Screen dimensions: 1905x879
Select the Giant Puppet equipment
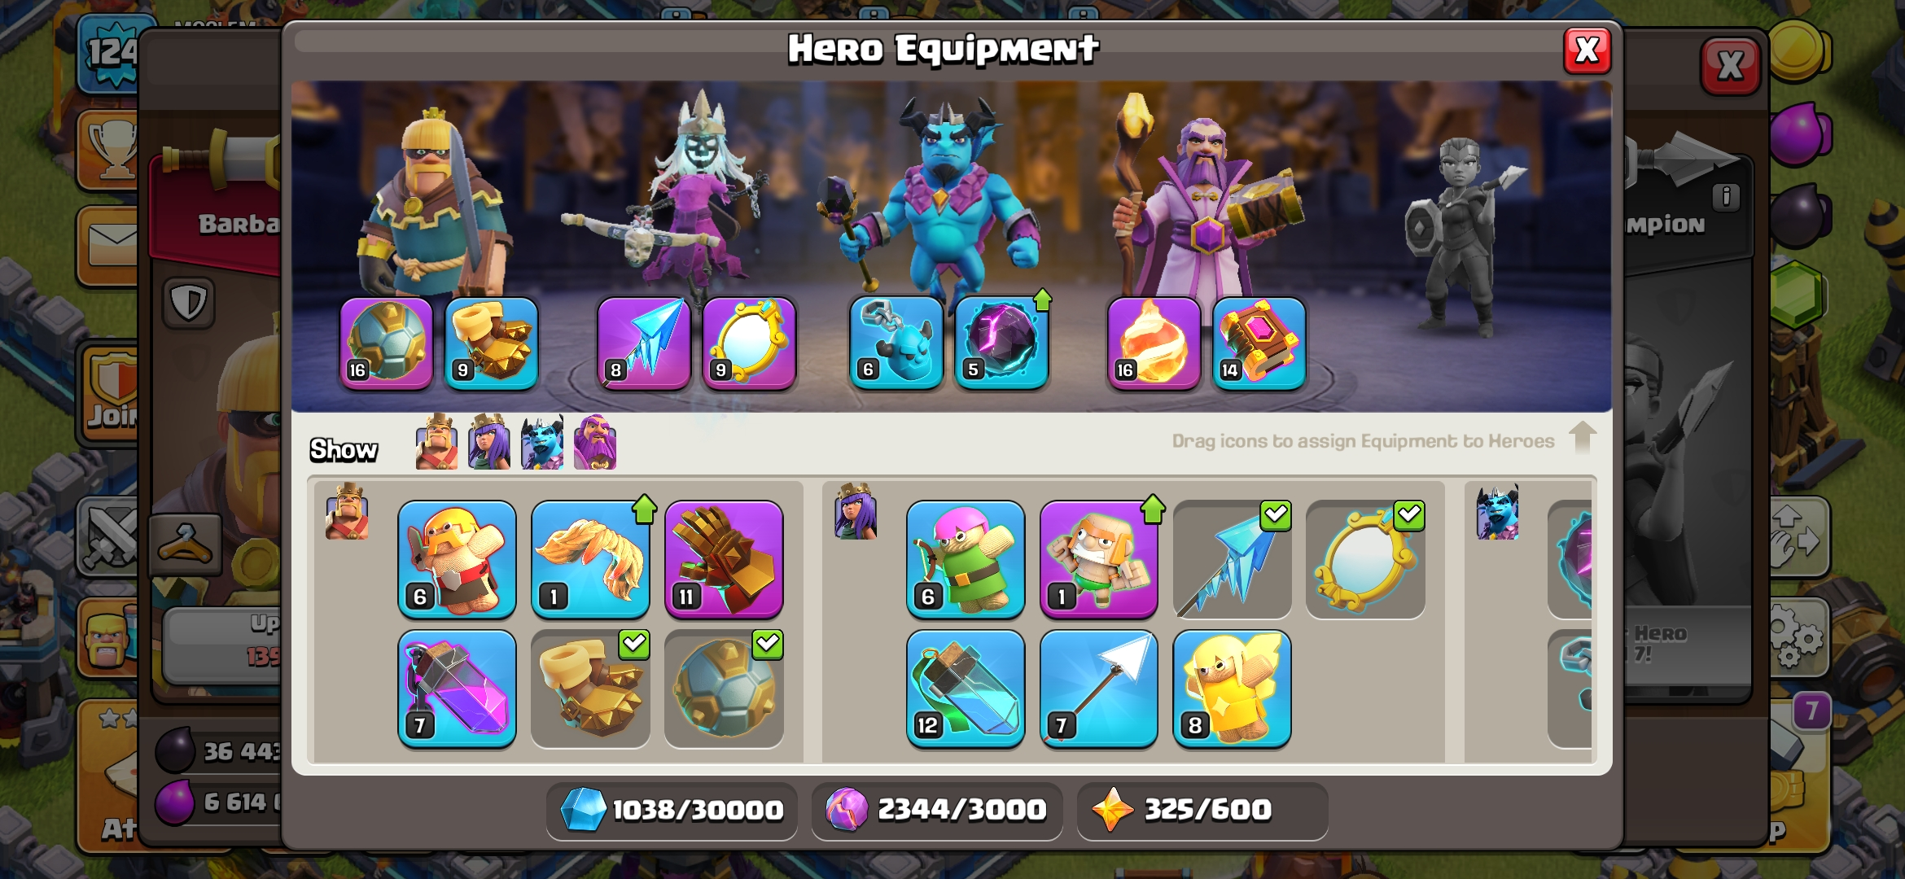click(x=1099, y=559)
